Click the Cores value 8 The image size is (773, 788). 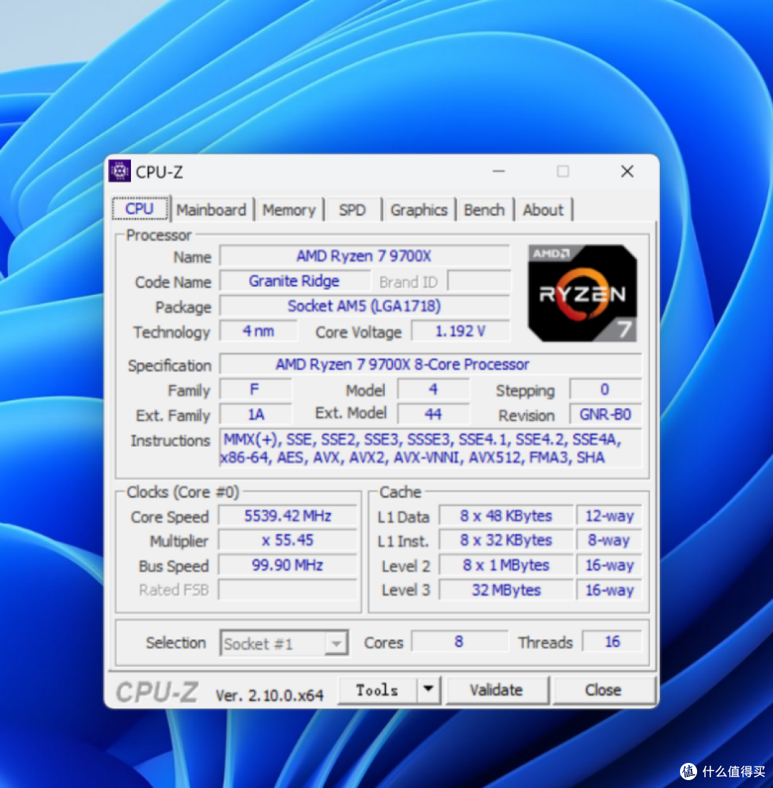point(459,642)
